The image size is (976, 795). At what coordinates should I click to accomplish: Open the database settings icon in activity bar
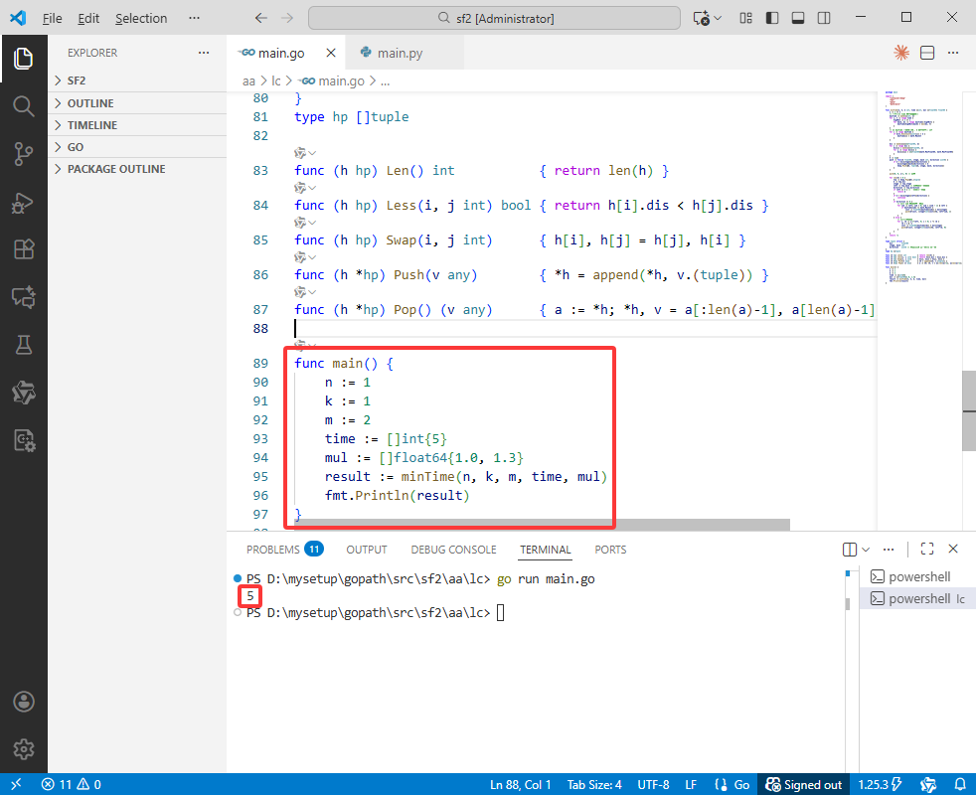click(24, 440)
